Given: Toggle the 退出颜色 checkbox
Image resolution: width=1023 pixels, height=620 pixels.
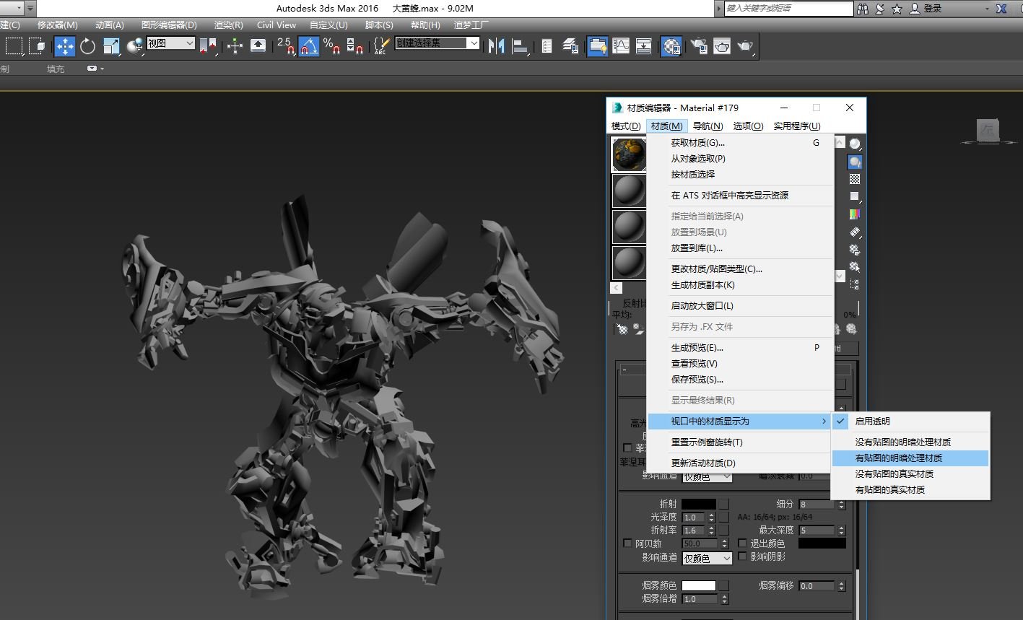Looking at the screenshot, I should coord(743,543).
